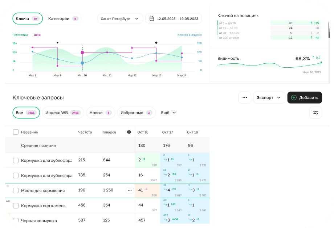Click the filter sliders icon button

click(315, 113)
